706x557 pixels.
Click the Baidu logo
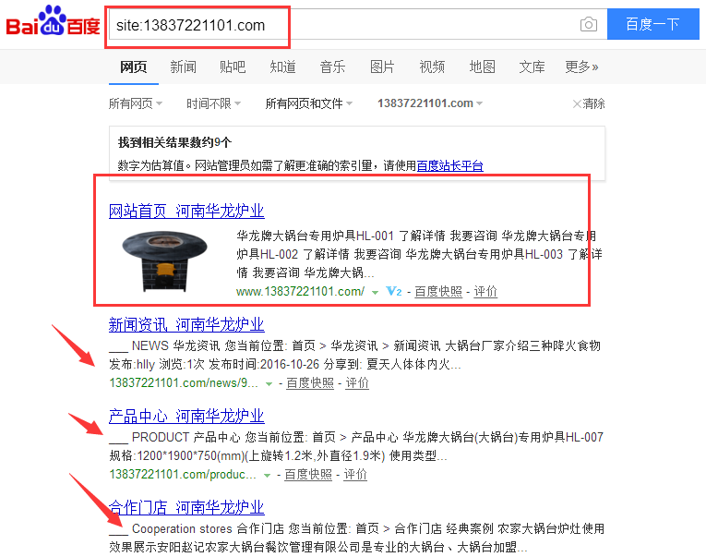coord(53,22)
